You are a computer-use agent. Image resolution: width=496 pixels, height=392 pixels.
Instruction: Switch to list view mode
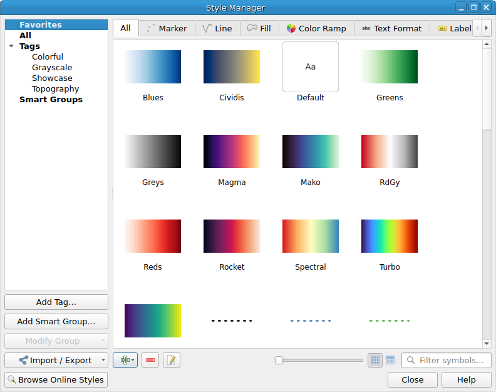click(390, 360)
